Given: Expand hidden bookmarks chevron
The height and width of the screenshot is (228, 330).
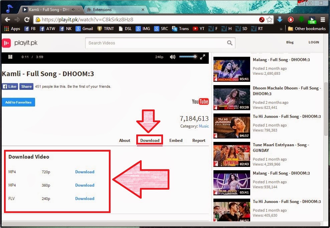Looking at the screenshot, I should [281, 29].
